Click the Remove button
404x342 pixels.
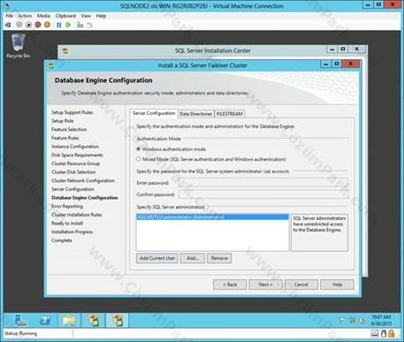[219, 258]
